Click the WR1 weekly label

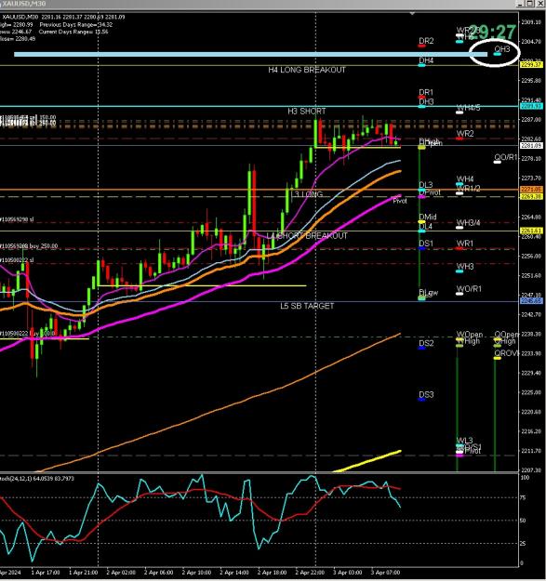(465, 244)
